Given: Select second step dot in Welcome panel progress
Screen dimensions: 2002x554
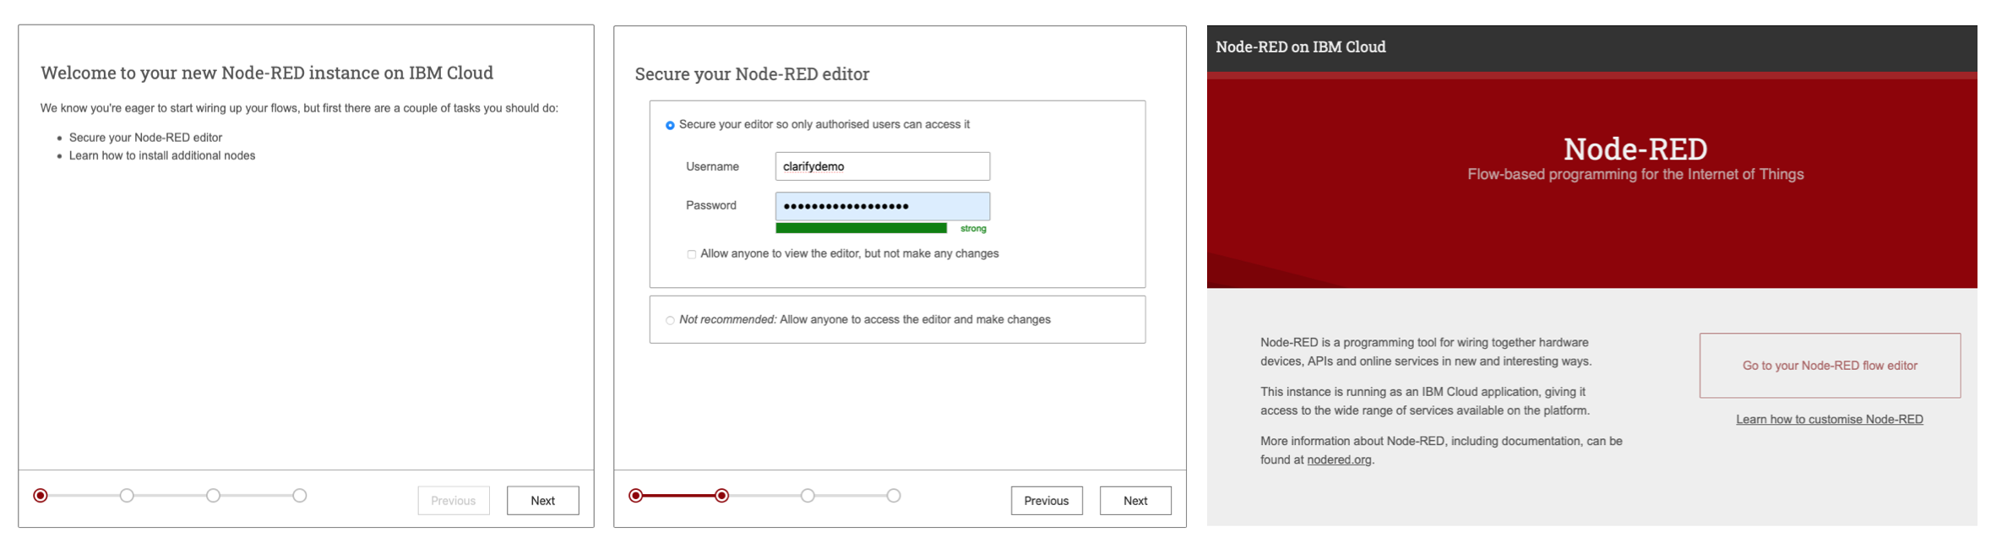Looking at the screenshot, I should (x=127, y=496).
